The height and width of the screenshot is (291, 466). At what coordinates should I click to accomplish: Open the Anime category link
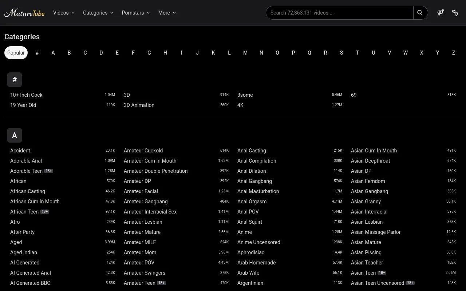(245, 232)
